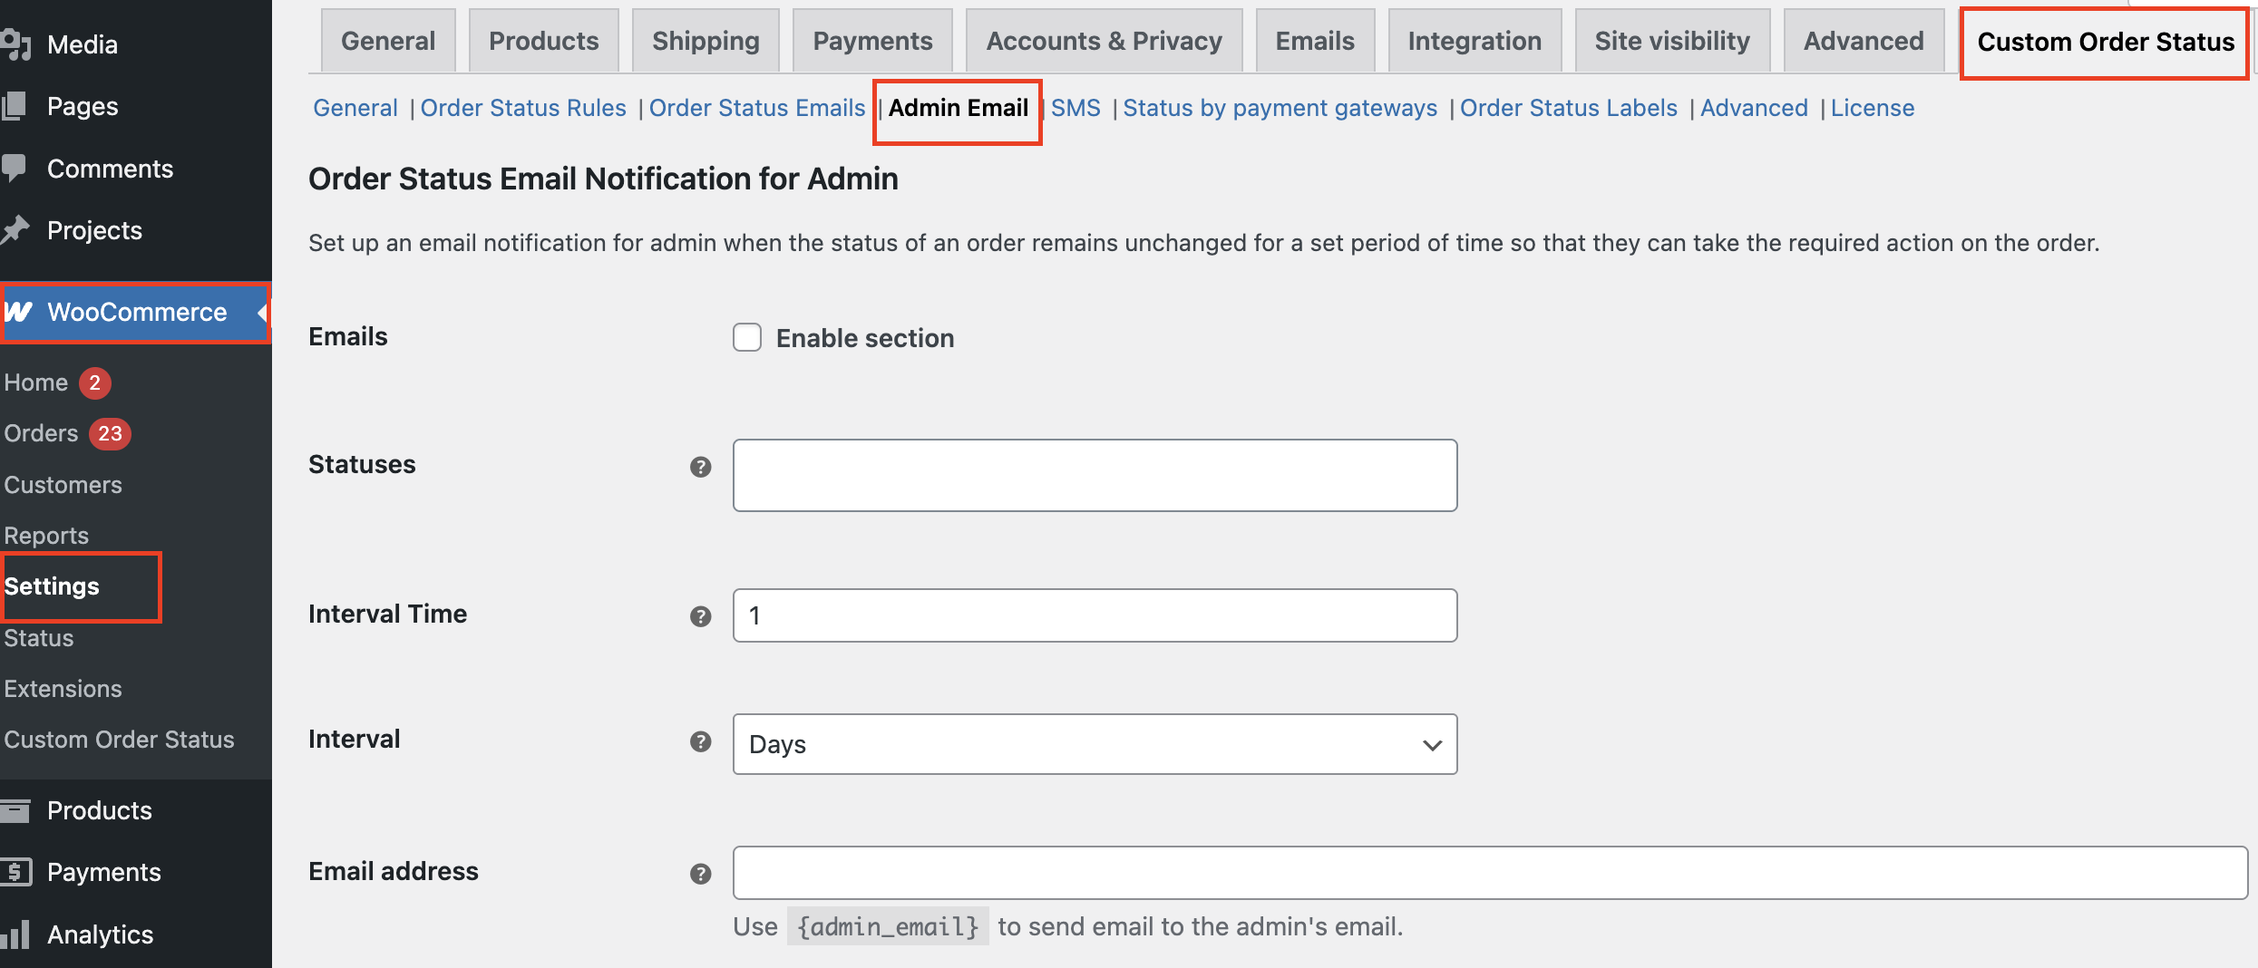
Task: Click inside the Statuses input field
Action: (x=1095, y=476)
